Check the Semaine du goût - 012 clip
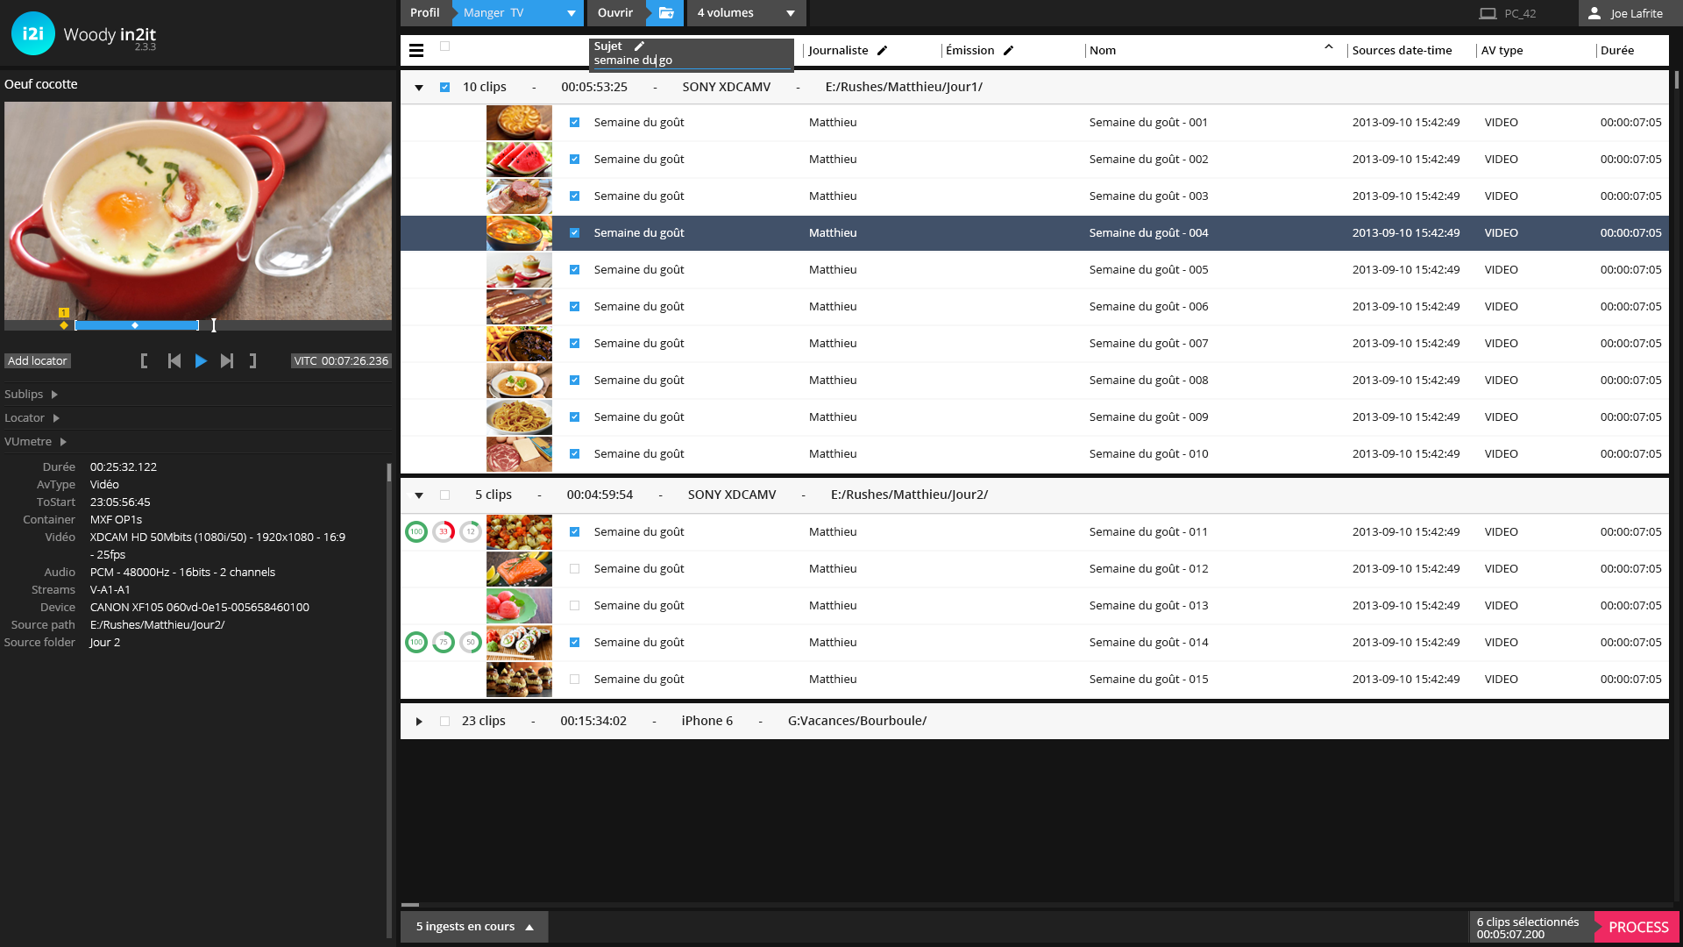 coord(575,569)
